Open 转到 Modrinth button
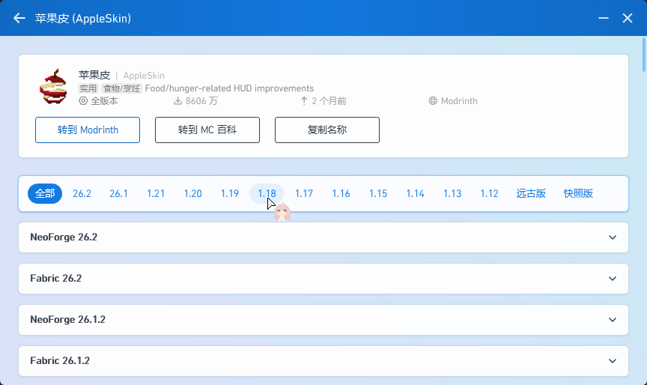 click(x=88, y=130)
